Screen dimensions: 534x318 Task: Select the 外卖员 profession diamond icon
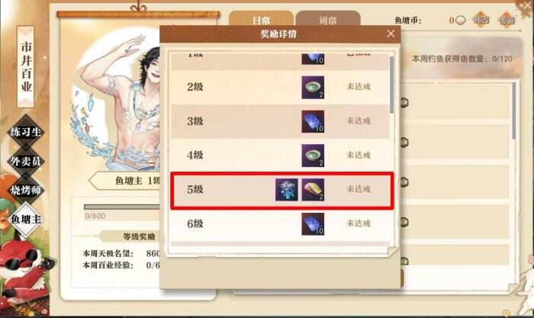pyautogui.click(x=26, y=161)
